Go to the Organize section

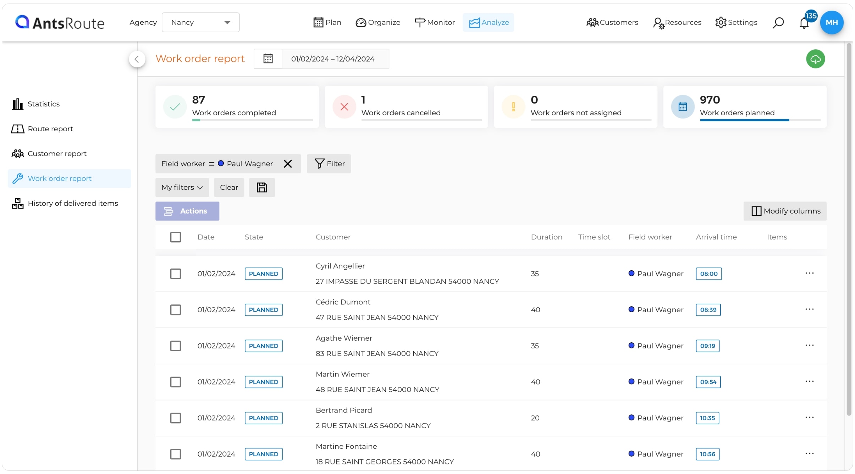click(378, 22)
